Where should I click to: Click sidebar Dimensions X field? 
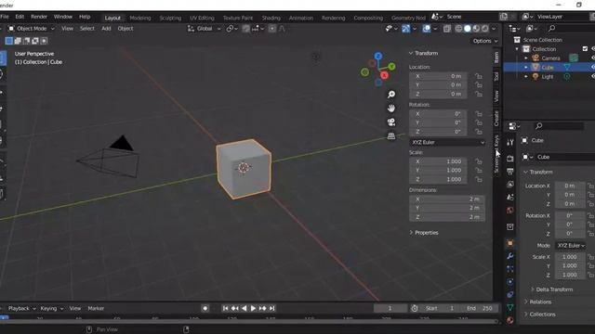[447, 199]
